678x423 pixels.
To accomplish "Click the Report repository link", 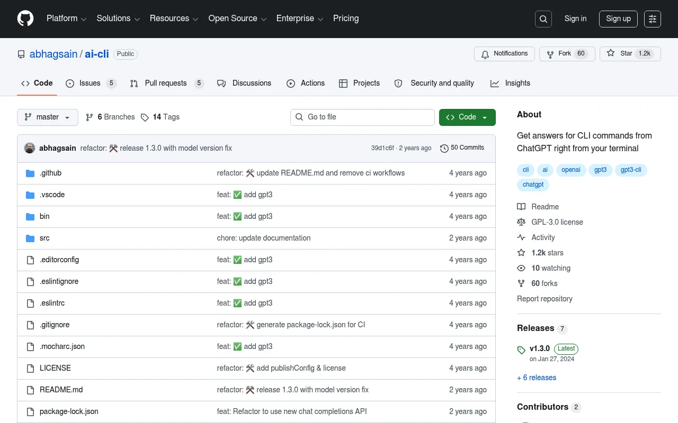I will coord(545,299).
